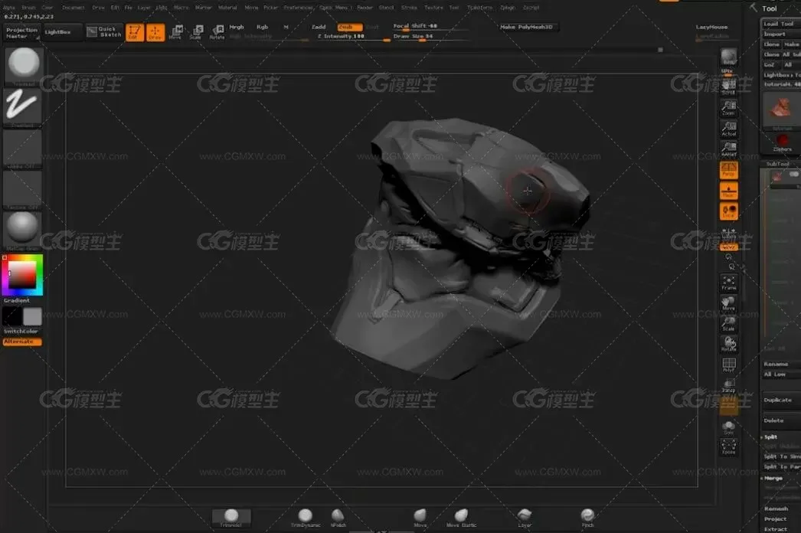
Task: Expand the Merge section
Action: pos(773,479)
